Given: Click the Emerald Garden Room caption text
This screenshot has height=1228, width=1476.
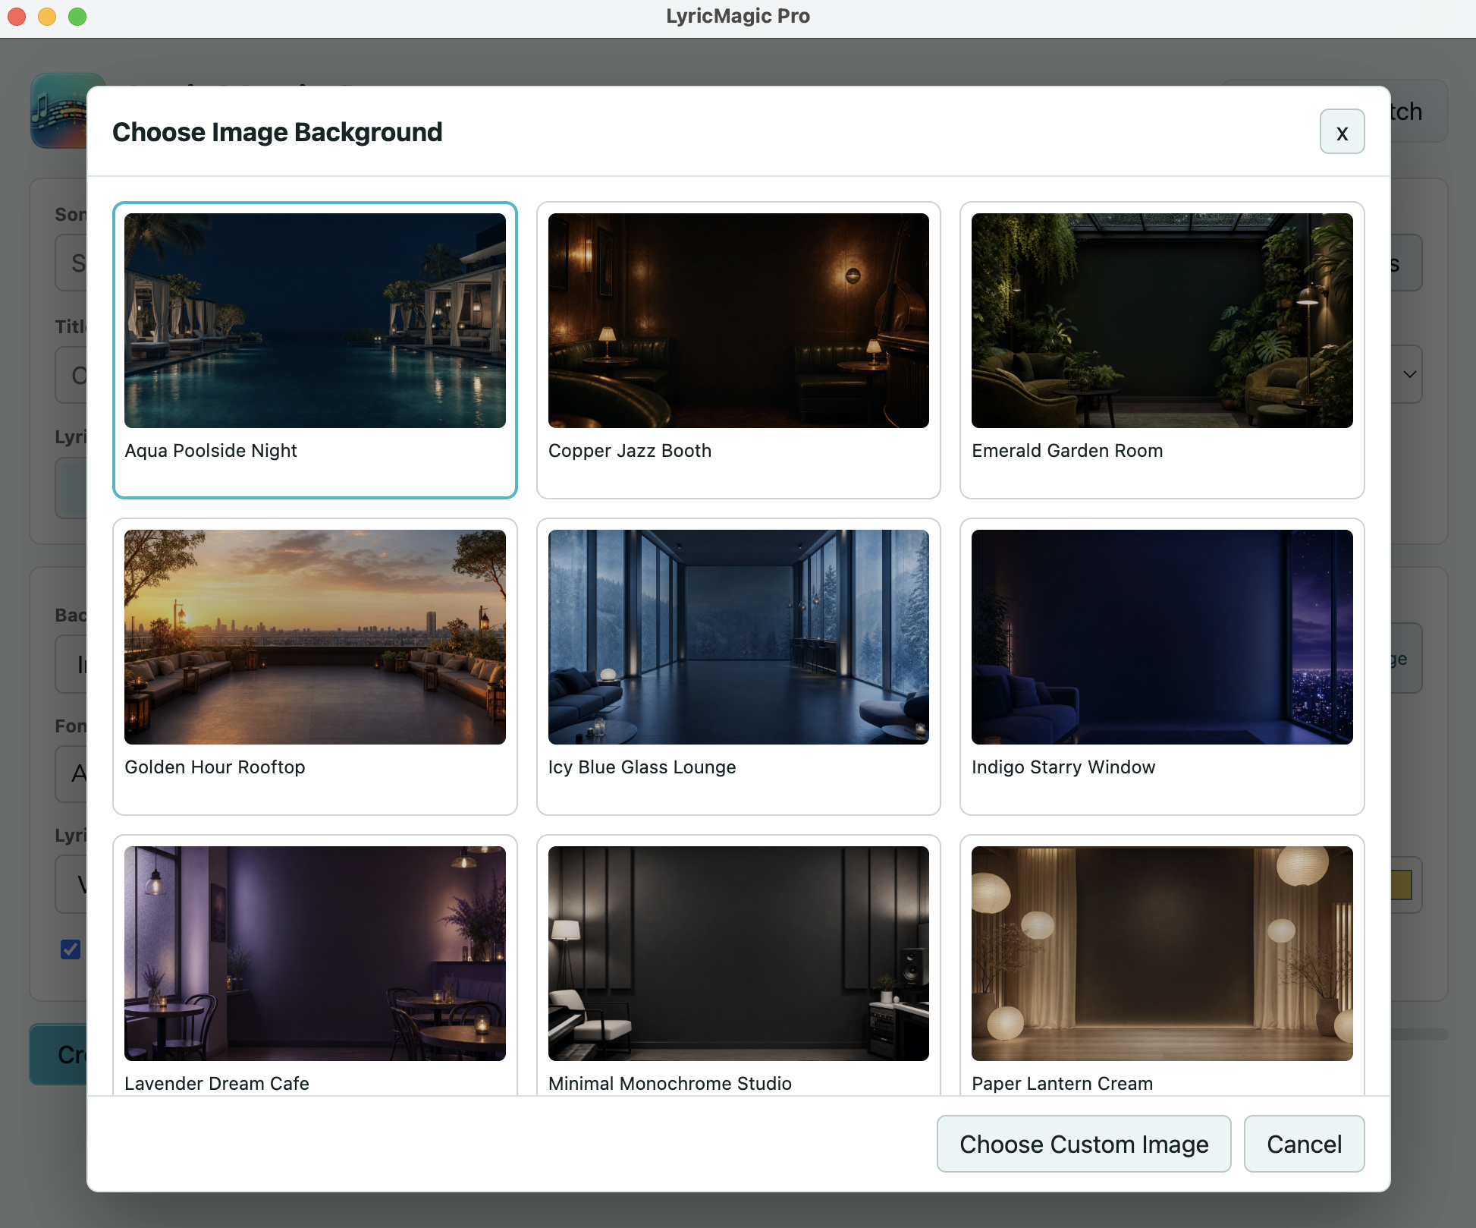Looking at the screenshot, I should tap(1067, 451).
